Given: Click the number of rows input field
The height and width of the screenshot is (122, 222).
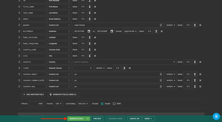Looking at the screenshot, I should tap(36, 104).
